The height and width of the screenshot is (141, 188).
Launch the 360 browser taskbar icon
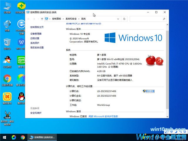14,137
